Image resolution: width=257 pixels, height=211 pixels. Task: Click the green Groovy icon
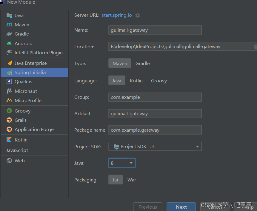point(9,111)
